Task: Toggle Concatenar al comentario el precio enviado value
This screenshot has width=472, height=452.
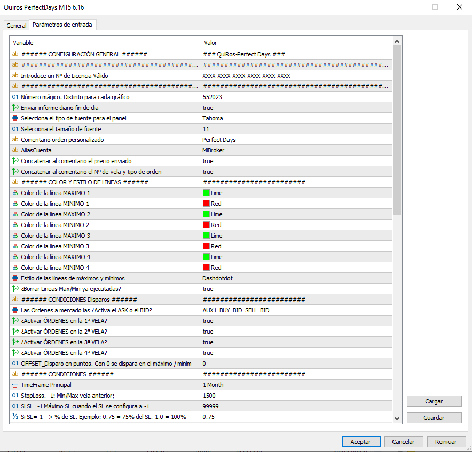Action: (x=208, y=161)
